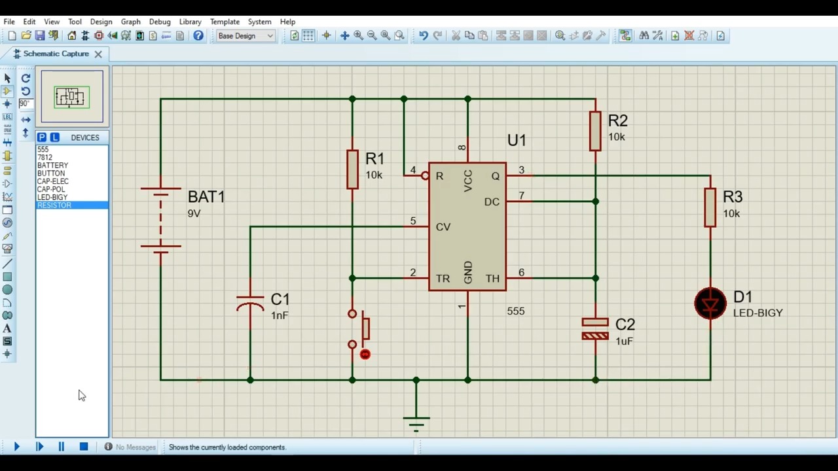Start simulation with the Play button
Screen dimensions: 838x471
tap(16, 447)
